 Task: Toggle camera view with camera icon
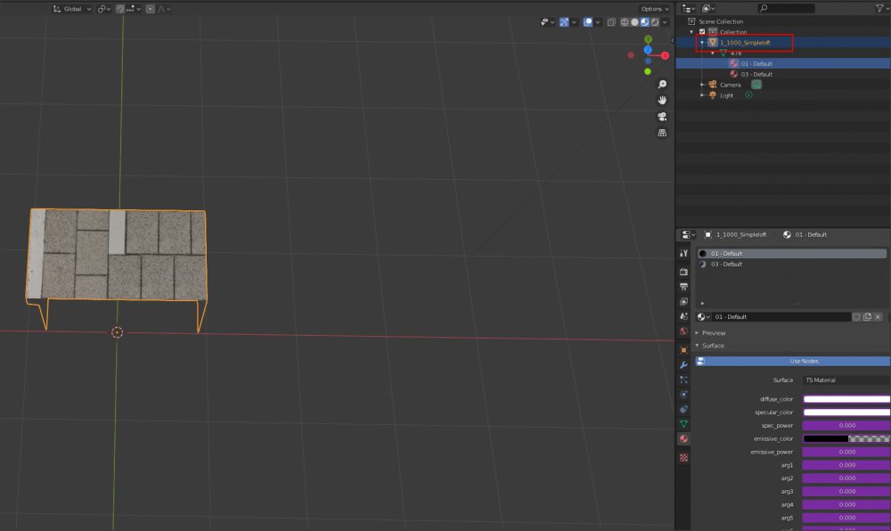pos(662,117)
